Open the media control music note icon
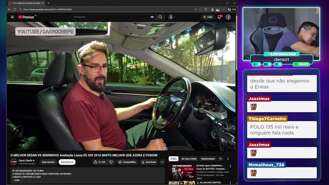The image size is (329, 185). click(x=212, y=10)
